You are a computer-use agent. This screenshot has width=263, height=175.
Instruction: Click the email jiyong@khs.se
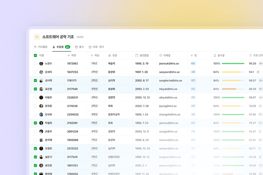coord(168,106)
